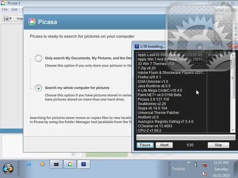Screen dimensions: 238x178
Task: Click the Picasa logo in dialog header
Action: tap(32, 22)
